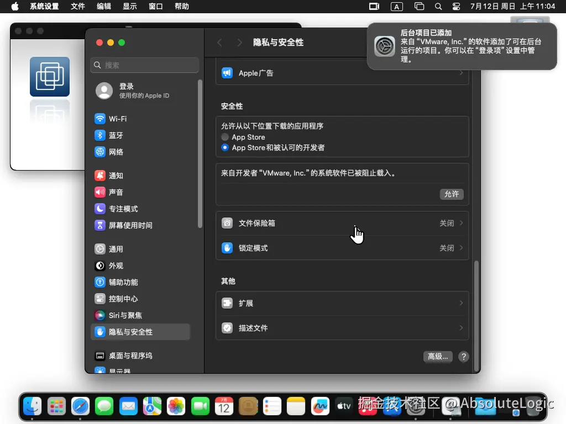Open Spotlight search in menu bar
The image size is (566, 424).
[438, 7]
